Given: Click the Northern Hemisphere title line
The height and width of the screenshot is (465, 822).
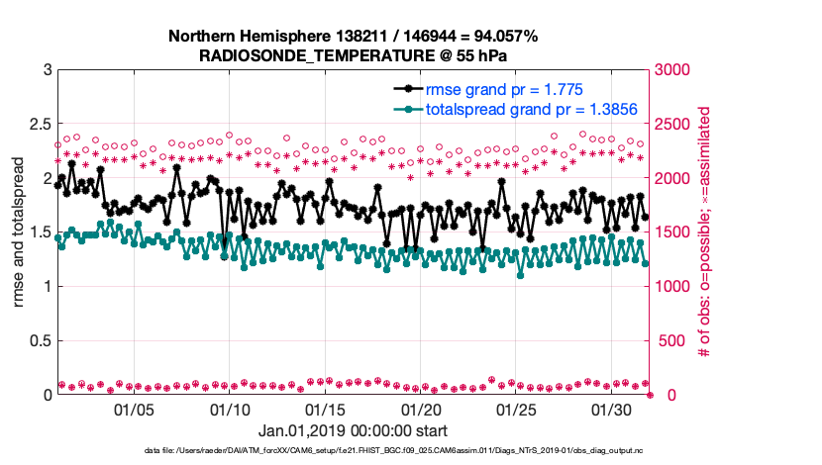Looking at the screenshot, I should (353, 37).
